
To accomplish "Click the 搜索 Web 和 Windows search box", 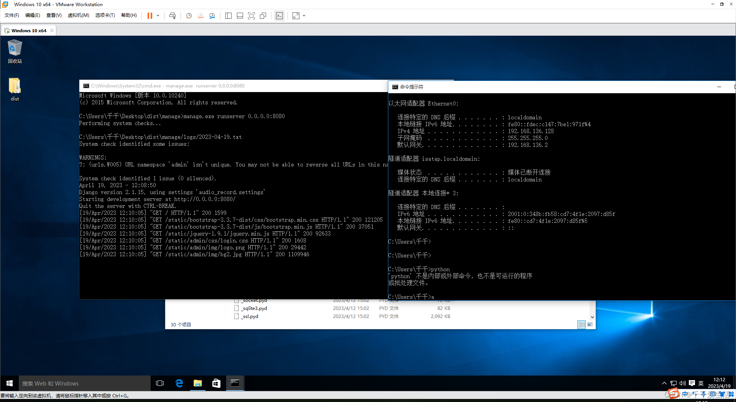I will tap(84, 383).
